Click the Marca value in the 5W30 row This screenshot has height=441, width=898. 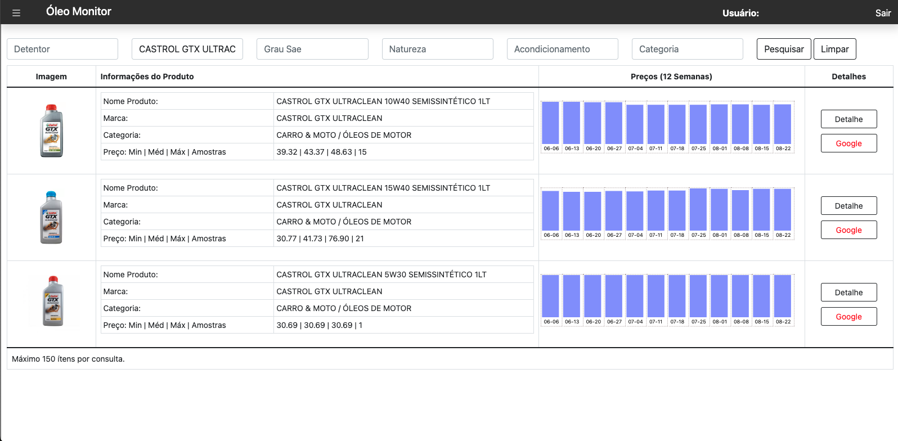[x=329, y=291]
